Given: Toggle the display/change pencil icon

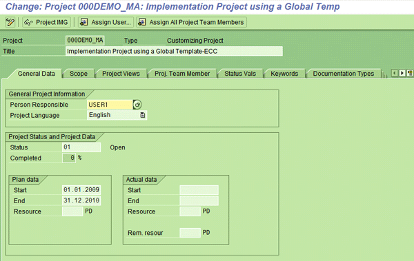Looking at the screenshot, I should point(10,22).
